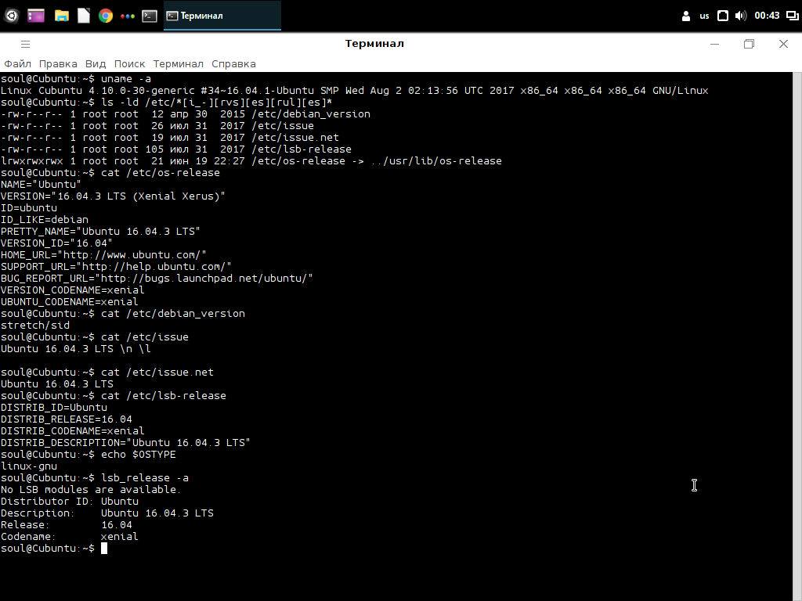The height and width of the screenshot is (601, 802).
Task: Open the Вид menu
Action: [95, 64]
